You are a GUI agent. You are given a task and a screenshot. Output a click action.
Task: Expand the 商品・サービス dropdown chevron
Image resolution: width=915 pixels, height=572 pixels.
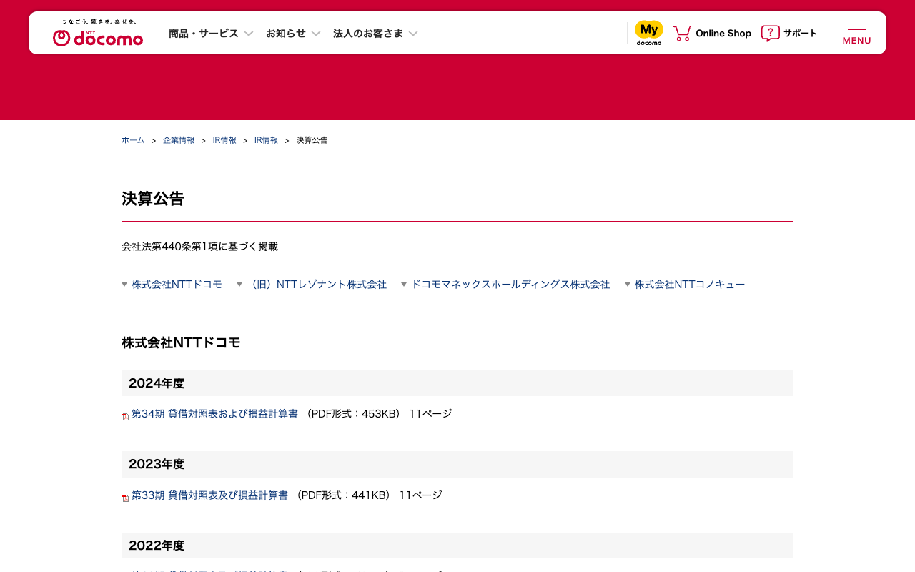[249, 34]
